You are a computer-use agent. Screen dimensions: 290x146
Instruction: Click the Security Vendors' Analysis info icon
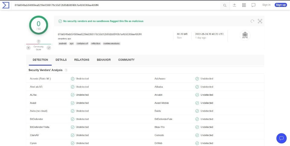click(66, 70)
